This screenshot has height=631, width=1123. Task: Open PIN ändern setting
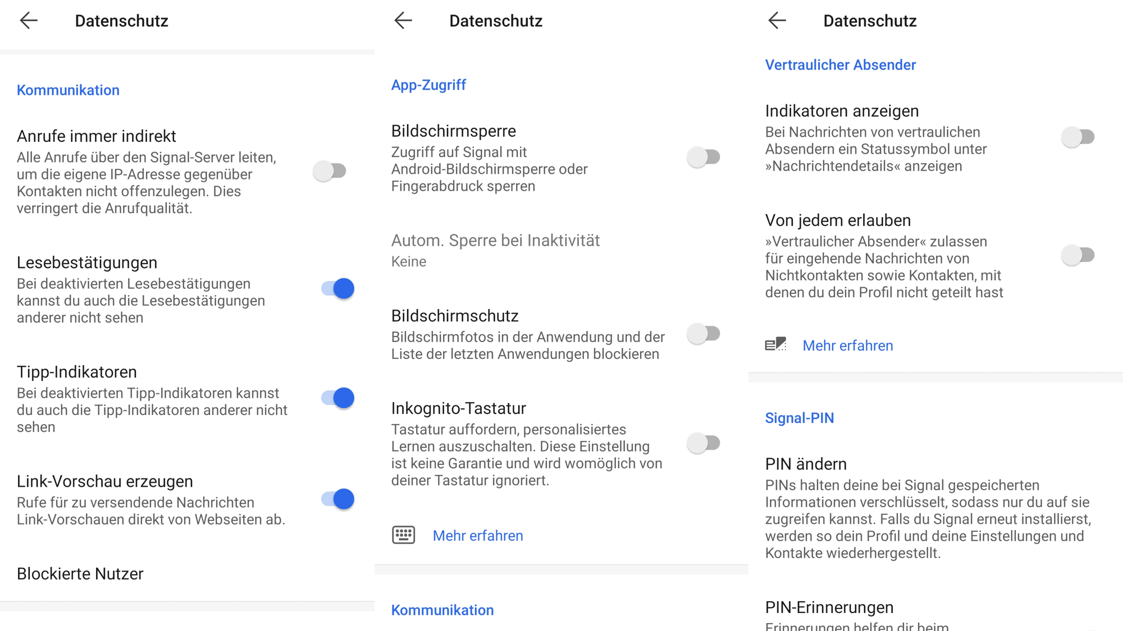click(935, 508)
